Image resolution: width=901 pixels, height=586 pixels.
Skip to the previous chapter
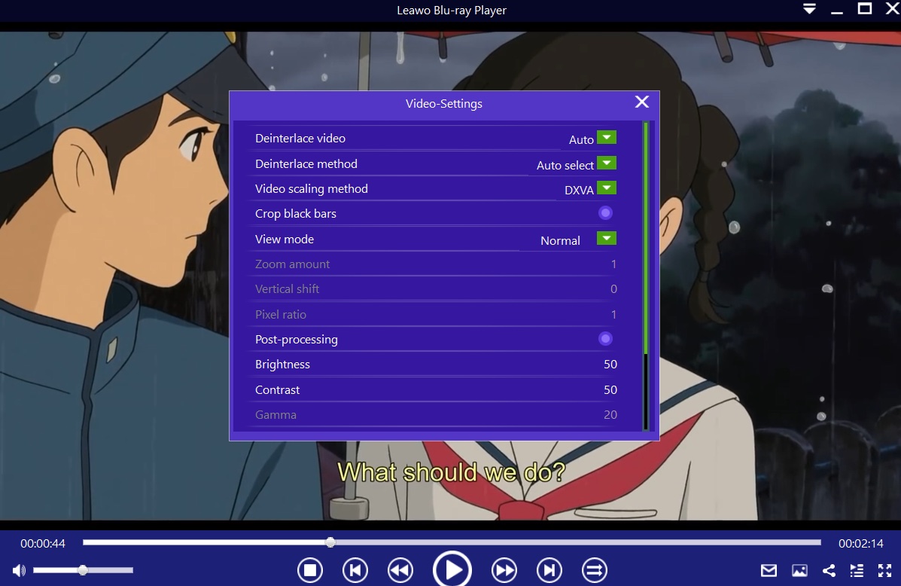click(355, 570)
